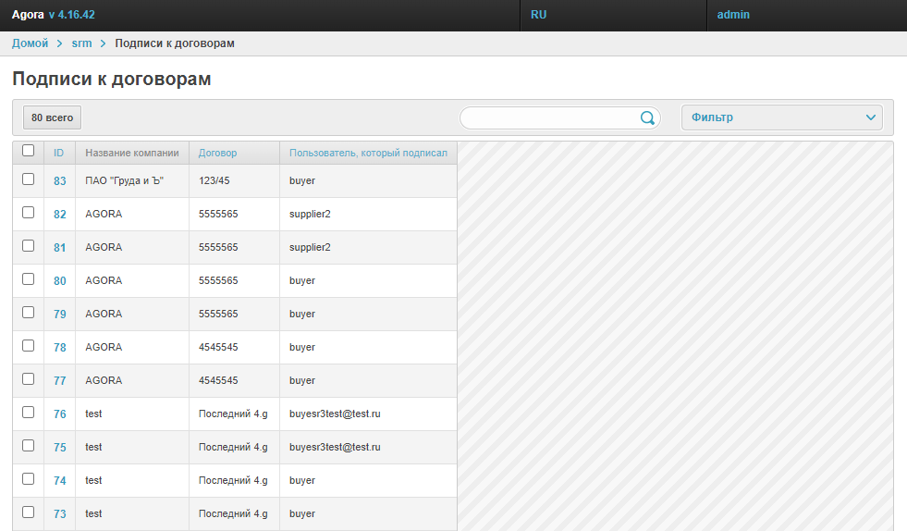Open record ID 82
Viewport: 907px width, 531px height.
tap(60, 215)
